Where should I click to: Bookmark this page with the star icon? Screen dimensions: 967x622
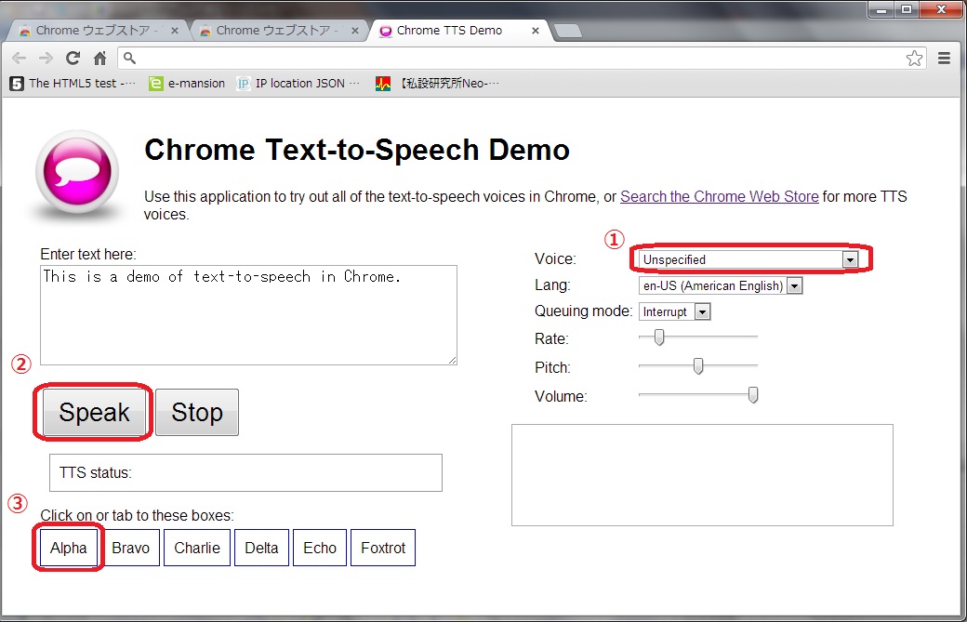point(915,58)
